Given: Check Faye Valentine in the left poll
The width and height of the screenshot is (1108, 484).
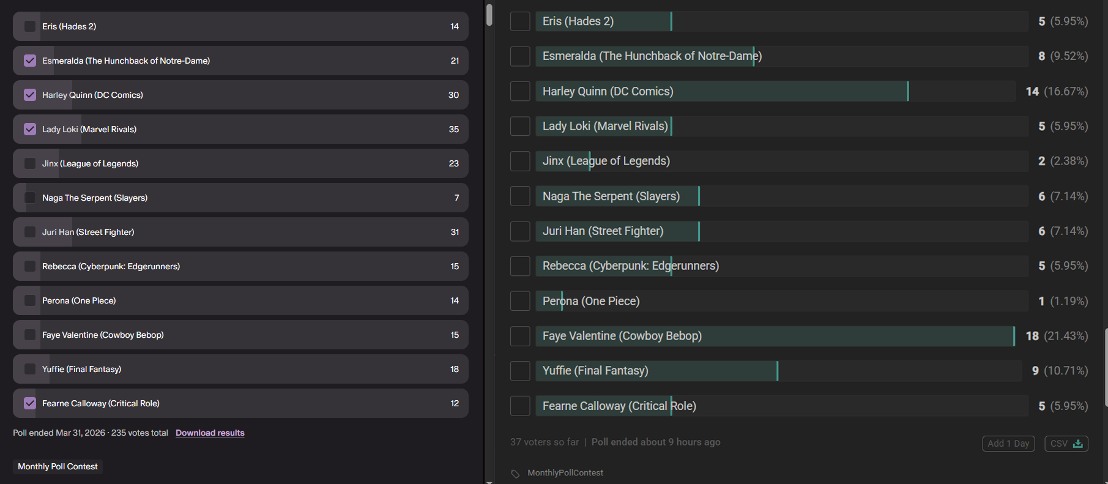Looking at the screenshot, I should coord(29,335).
